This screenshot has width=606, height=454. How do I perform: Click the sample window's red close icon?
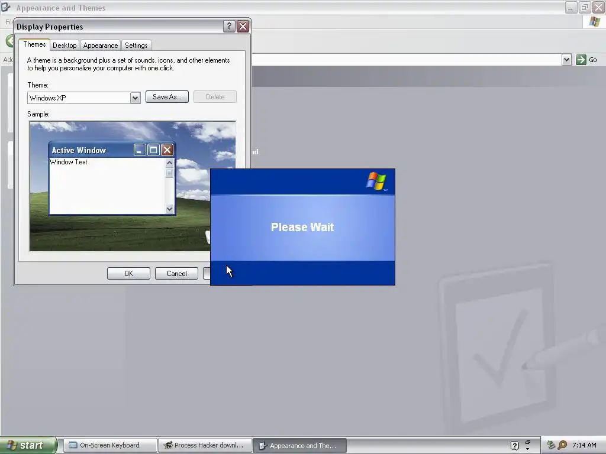pos(167,150)
